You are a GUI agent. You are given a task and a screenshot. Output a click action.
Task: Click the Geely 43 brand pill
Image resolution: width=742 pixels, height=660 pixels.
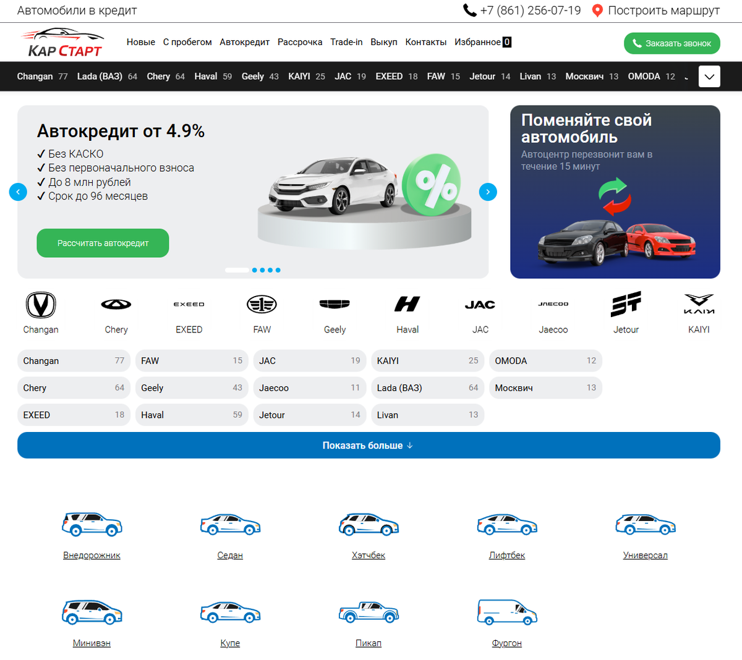(x=192, y=388)
